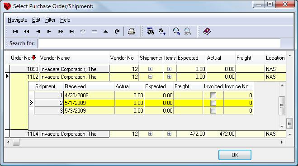Click the subgrid scroll down arrow
The height and width of the screenshot is (166, 298).
coord(282,126)
